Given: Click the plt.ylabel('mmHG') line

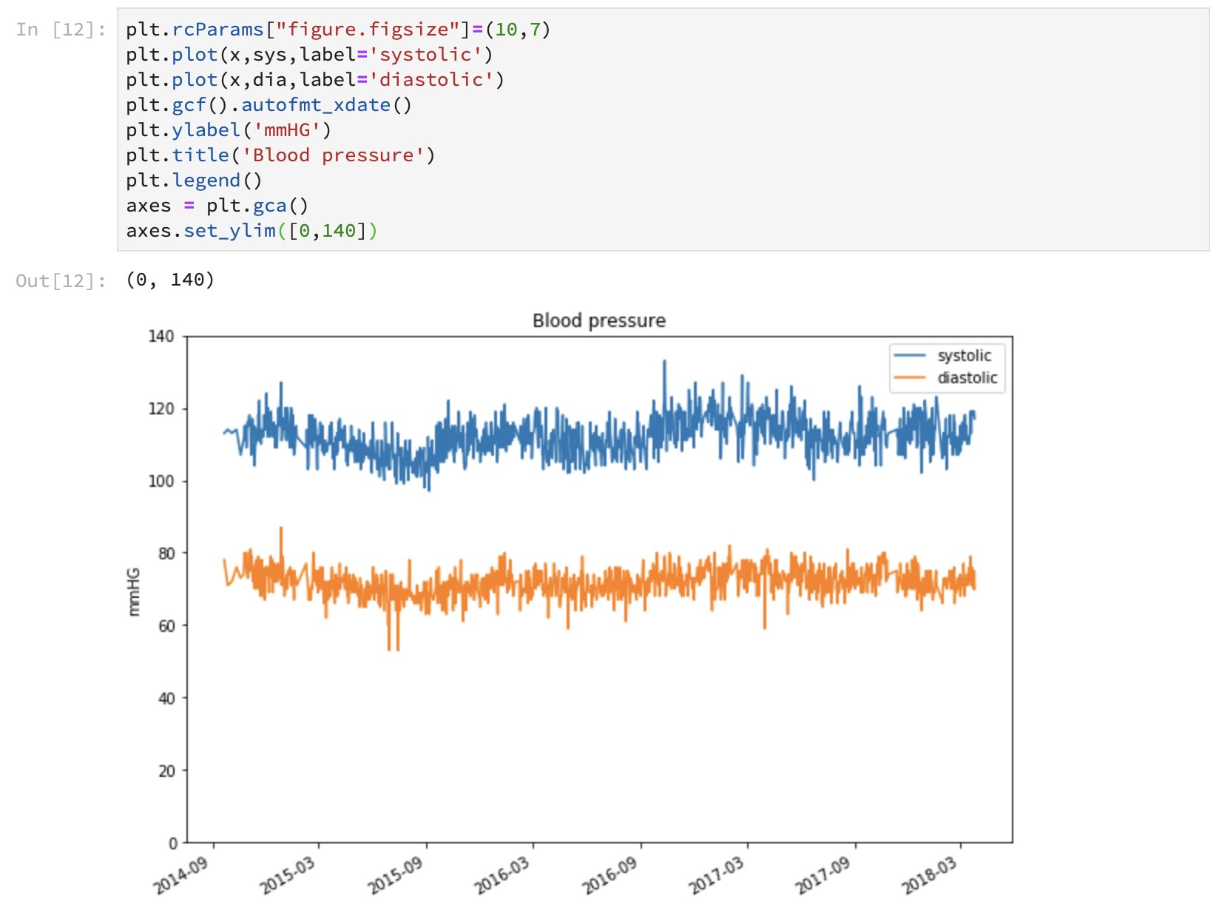Looking at the screenshot, I should (229, 130).
